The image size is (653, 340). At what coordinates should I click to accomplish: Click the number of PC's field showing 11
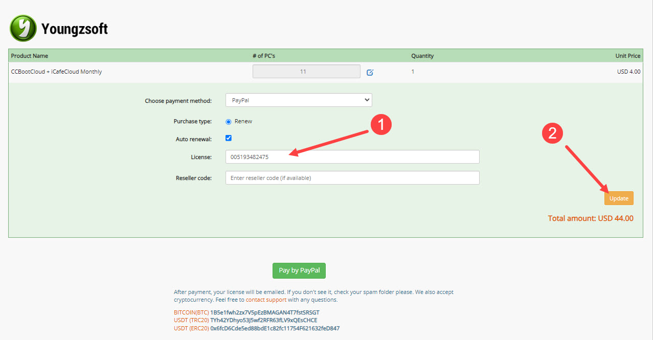coord(306,72)
